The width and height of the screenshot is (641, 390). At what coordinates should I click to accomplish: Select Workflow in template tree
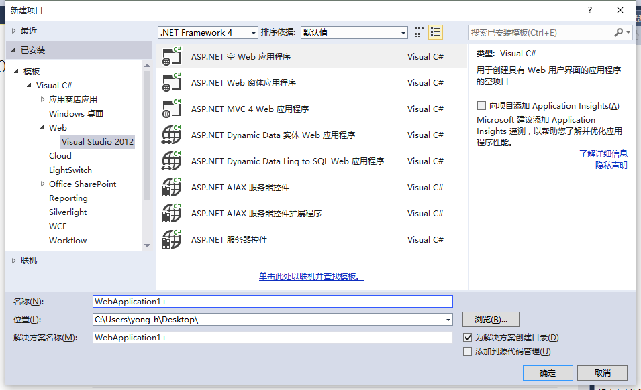68,241
